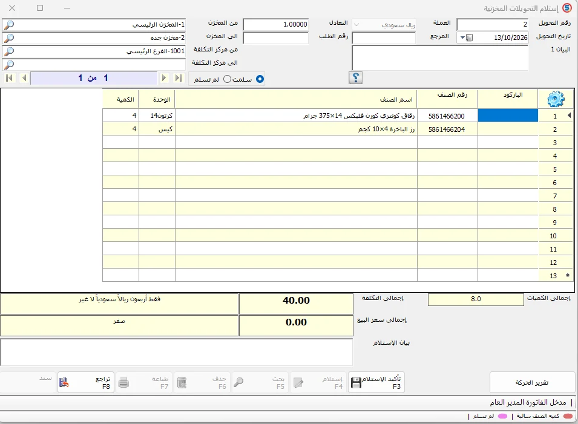Click the search icon for من المخزن field
The width and height of the screenshot is (578, 424).
[8, 25]
